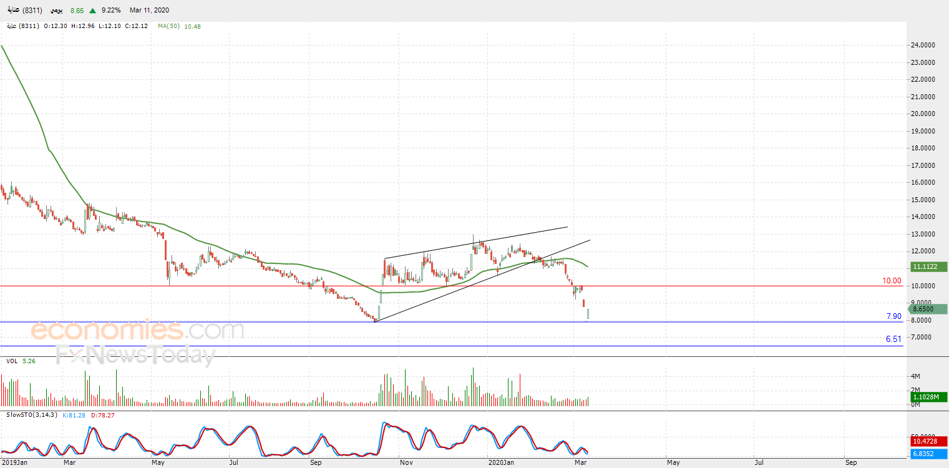Click the date Mar 11, 2020
949x468 pixels.
(149, 11)
